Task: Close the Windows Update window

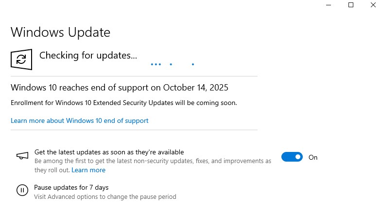Action: [x=373, y=5]
